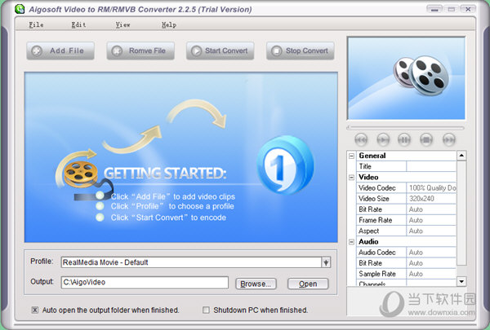490x330 pixels.
Task: Open the Profile dropdown arrow
Action: coord(326,262)
